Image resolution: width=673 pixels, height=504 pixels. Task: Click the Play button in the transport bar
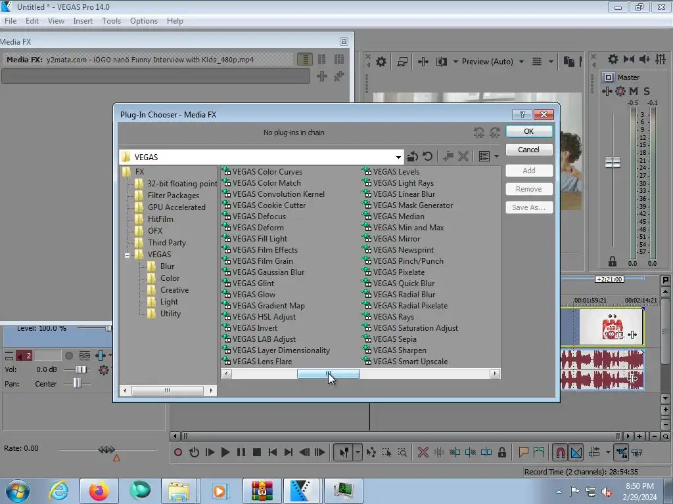pyautogui.click(x=225, y=452)
